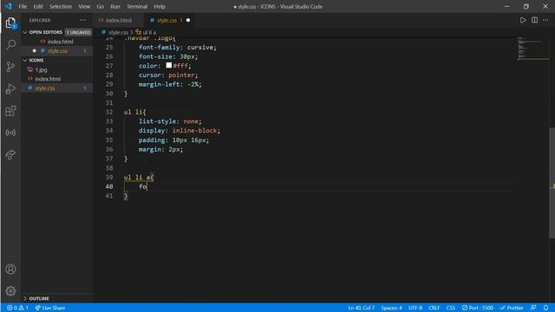Image resolution: width=555 pixels, height=312 pixels.
Task: Open errors and warnings in status bar
Action: pos(17,308)
